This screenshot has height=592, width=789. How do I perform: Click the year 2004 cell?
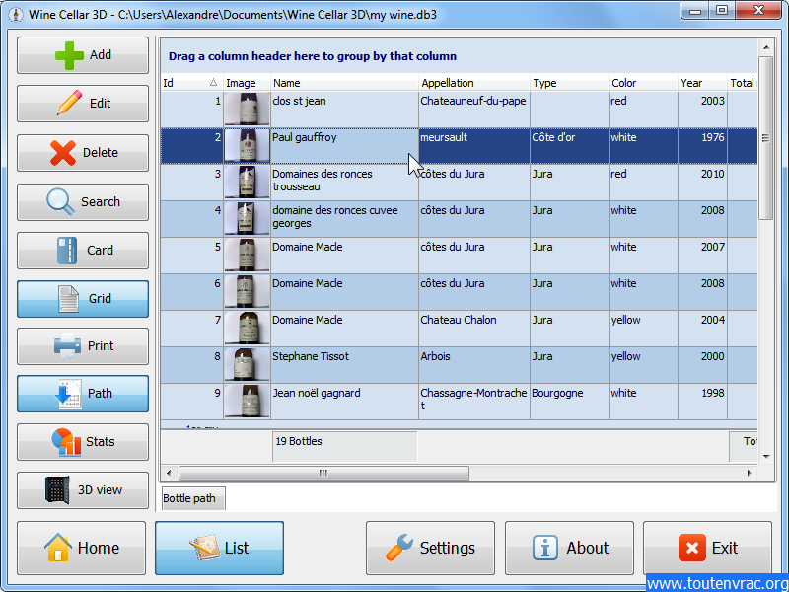click(x=702, y=328)
